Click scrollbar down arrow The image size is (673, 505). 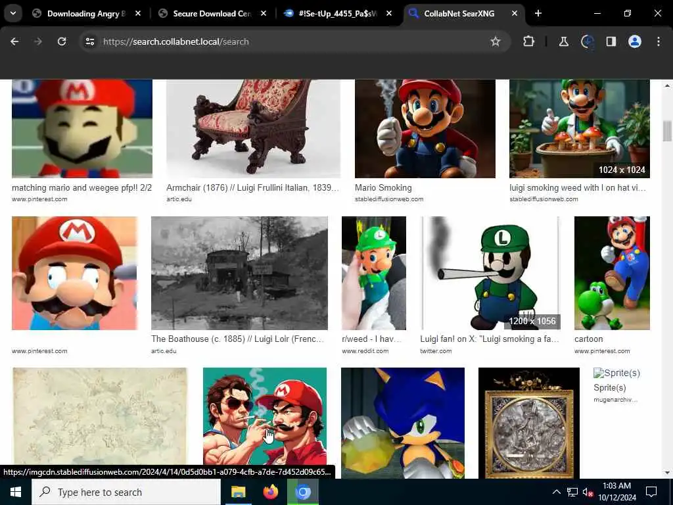tap(667, 473)
